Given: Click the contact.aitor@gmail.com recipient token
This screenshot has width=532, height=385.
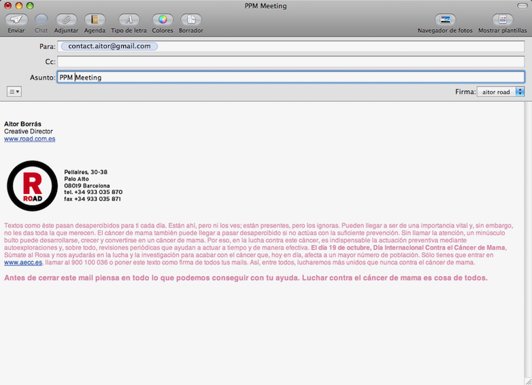Looking at the screenshot, I should (109, 46).
